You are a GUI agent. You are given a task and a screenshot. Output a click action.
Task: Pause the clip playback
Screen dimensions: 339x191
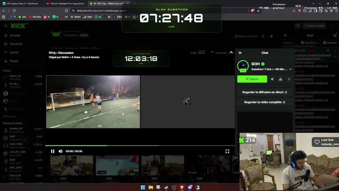pyautogui.click(x=53, y=151)
